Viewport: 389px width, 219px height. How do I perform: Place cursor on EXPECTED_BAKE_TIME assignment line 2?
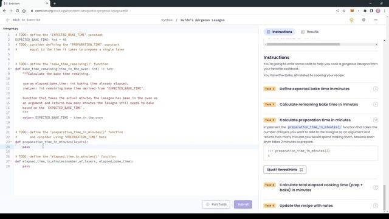click(x=41, y=40)
